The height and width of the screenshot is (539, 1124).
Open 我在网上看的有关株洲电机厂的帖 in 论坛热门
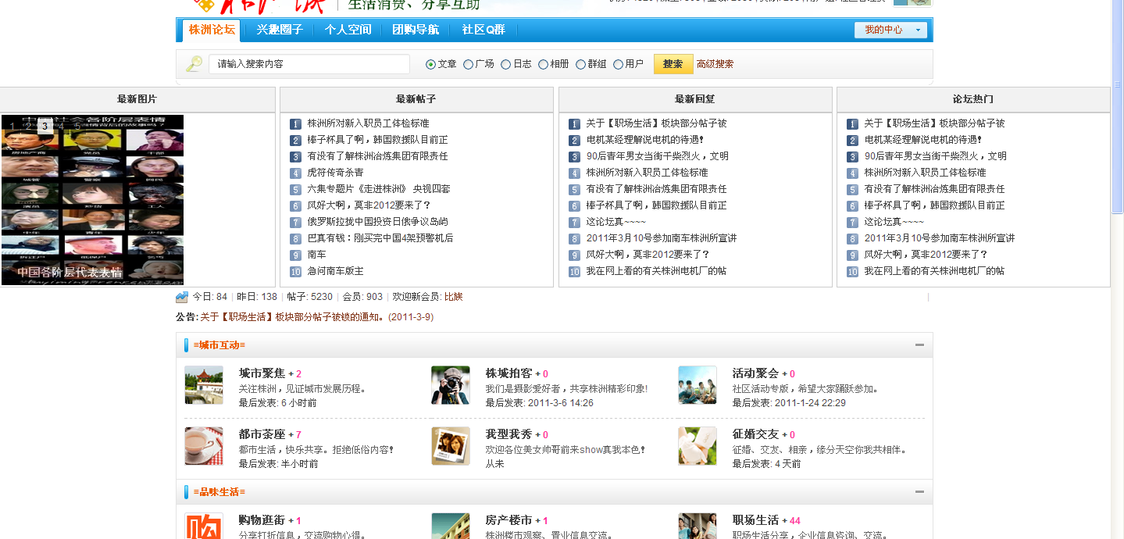tap(934, 271)
